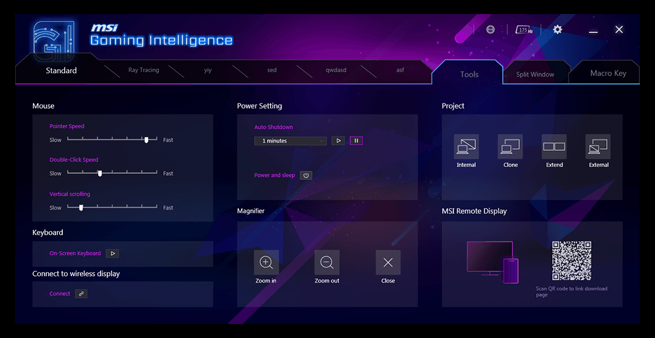This screenshot has height=338, width=655.
Task: Click the Zoom in magnifier icon
Action: point(266,262)
